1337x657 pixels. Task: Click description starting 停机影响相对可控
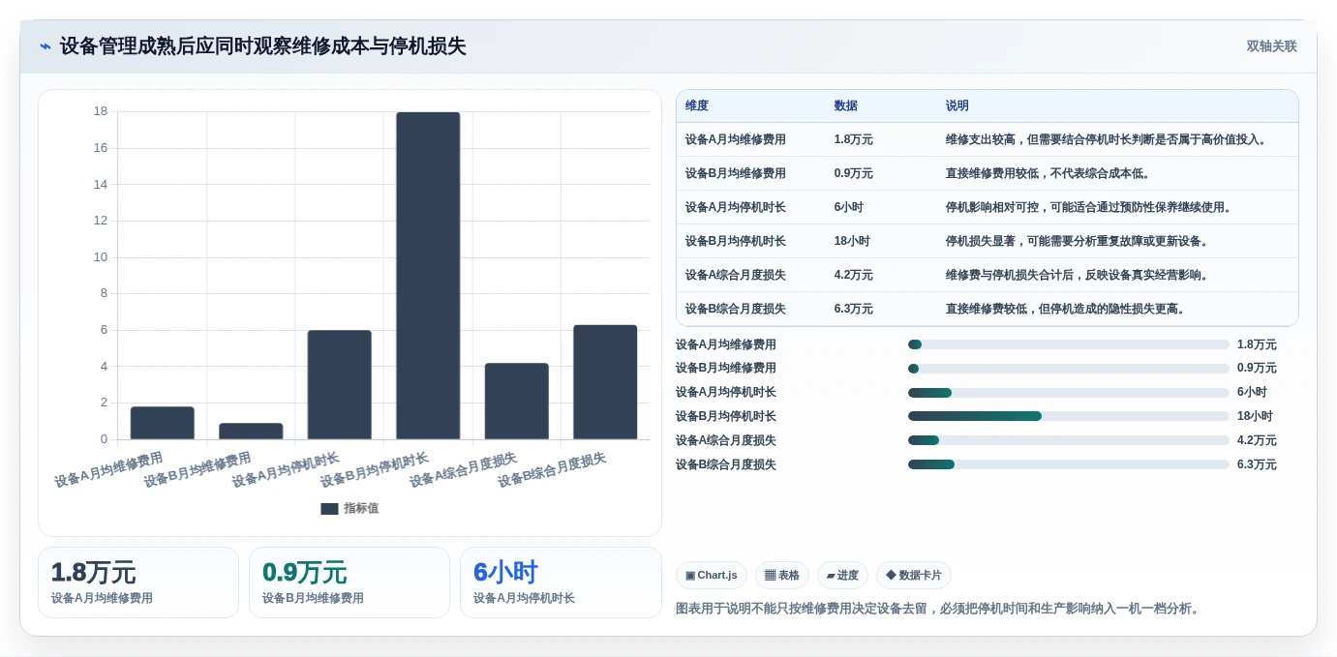tap(1089, 208)
